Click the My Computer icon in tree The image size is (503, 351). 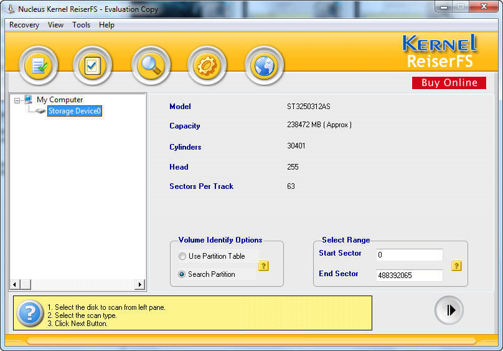point(28,100)
